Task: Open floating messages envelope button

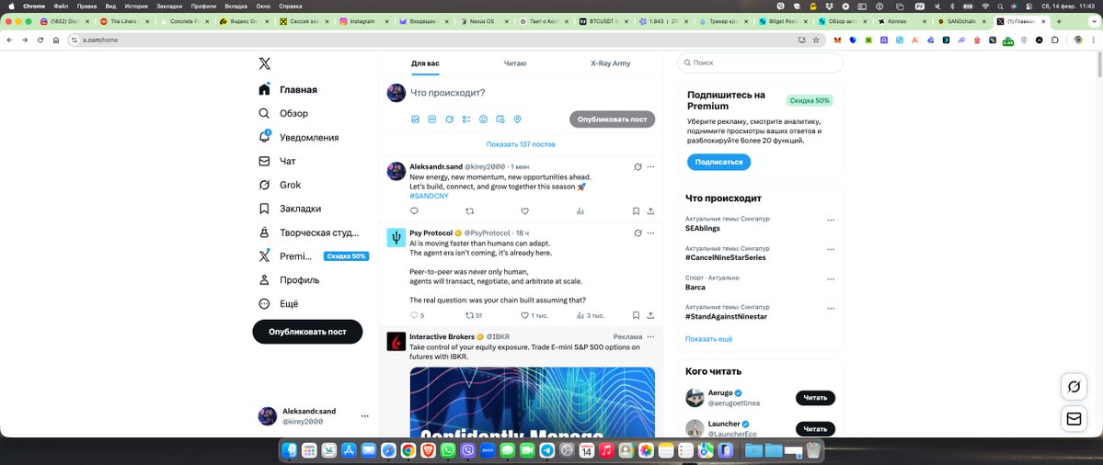Action: click(1074, 419)
